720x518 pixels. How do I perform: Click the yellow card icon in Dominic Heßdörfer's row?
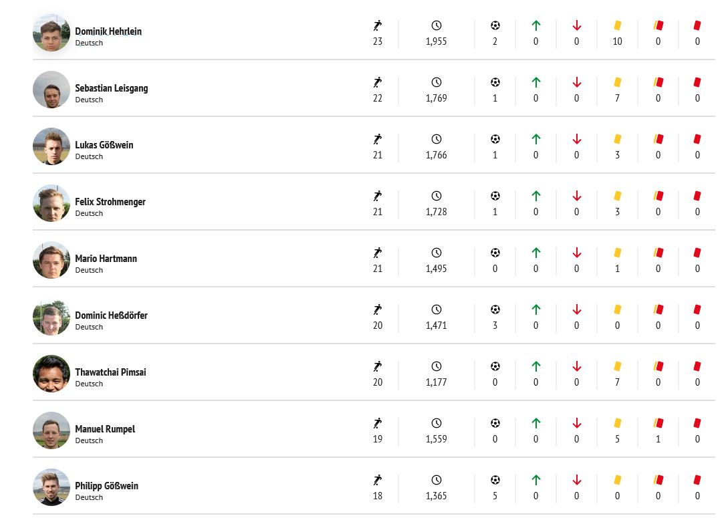tap(618, 309)
